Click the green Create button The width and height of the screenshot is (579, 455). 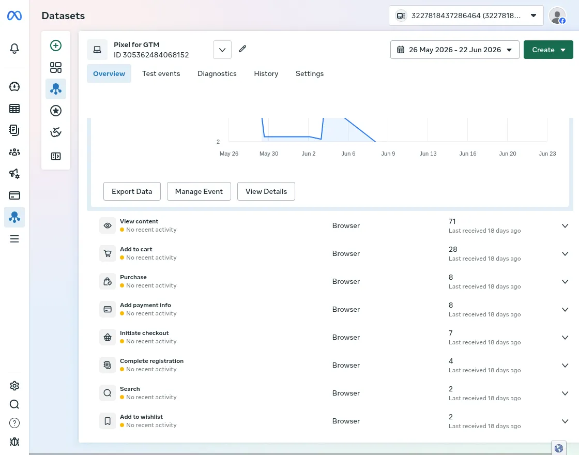coord(548,50)
